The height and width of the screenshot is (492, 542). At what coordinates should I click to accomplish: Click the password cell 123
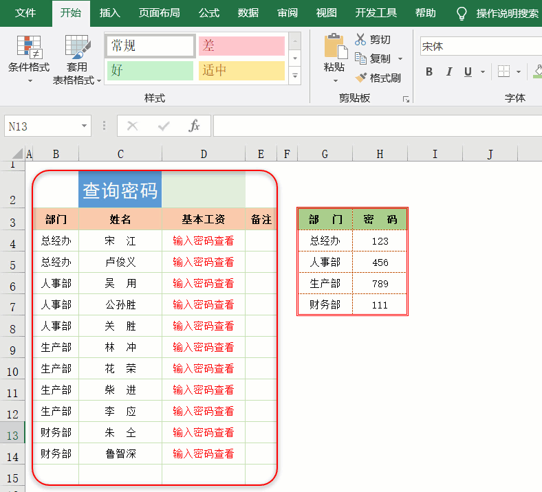380,241
